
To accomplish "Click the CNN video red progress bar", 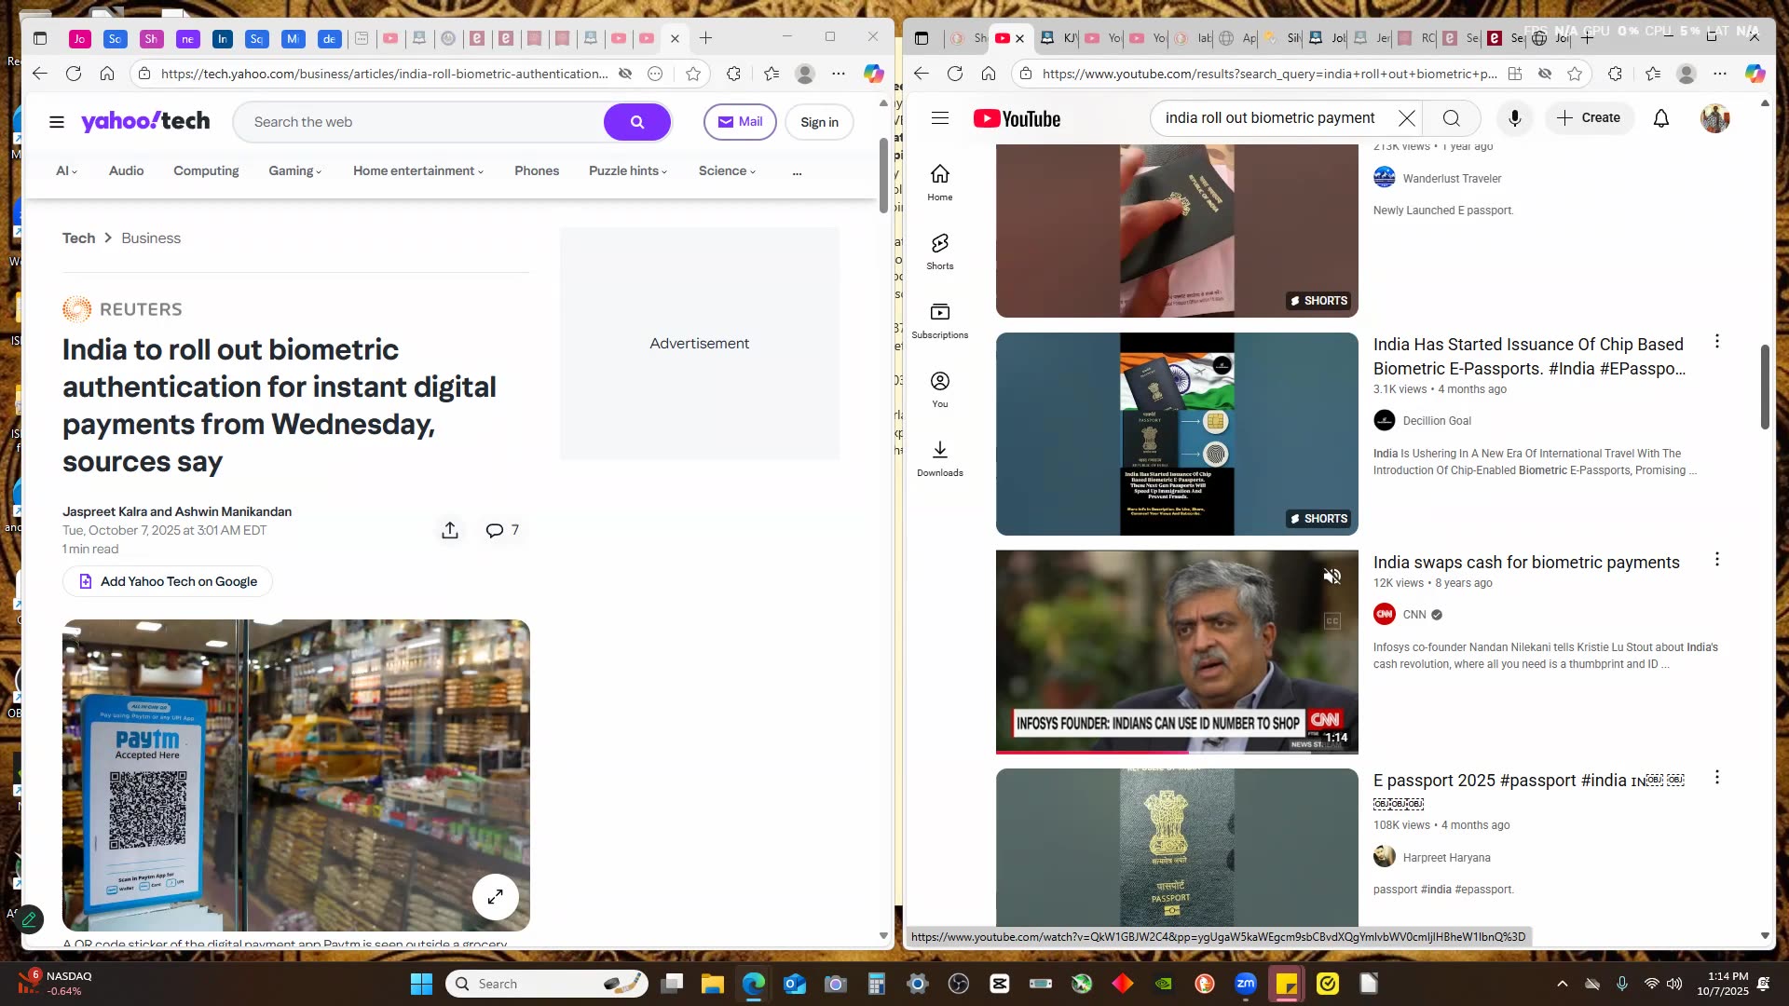I will (1090, 751).
